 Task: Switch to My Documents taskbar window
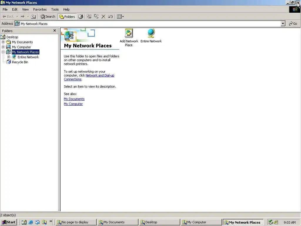(118, 222)
